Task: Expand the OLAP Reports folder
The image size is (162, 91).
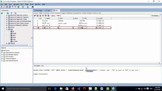Action: (x=2, y=57)
